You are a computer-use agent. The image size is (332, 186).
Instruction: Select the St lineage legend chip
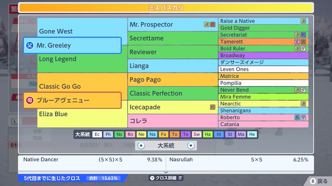click(x=230, y=134)
